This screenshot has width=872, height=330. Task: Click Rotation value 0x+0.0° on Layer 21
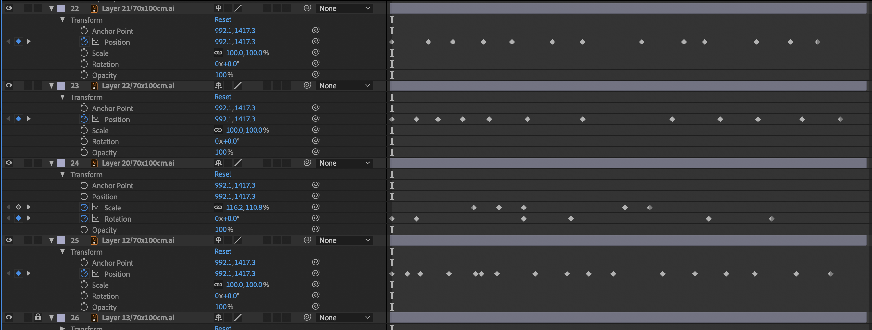click(x=227, y=64)
